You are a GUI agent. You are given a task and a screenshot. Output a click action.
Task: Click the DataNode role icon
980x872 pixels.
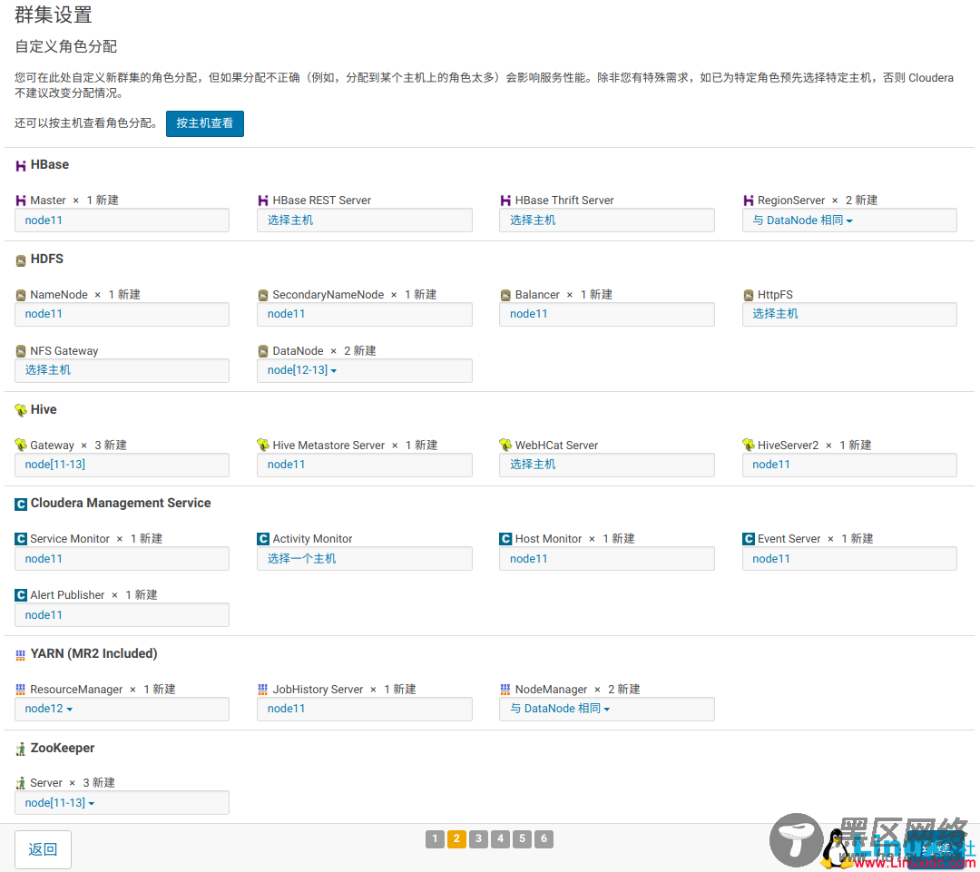[263, 351]
